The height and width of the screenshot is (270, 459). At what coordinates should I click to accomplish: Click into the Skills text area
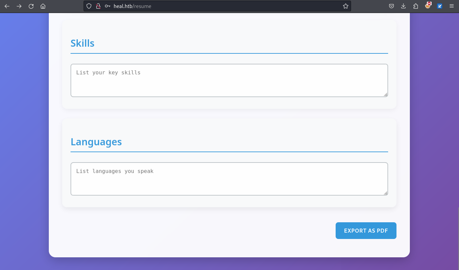229,80
